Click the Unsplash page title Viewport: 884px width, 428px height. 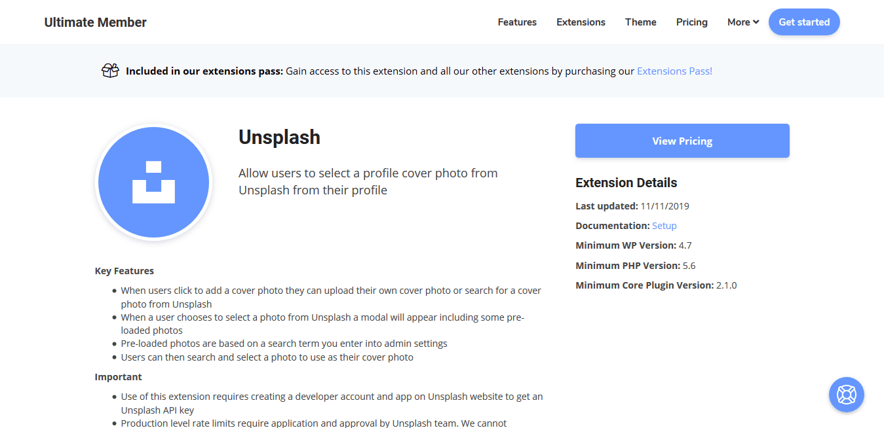click(x=279, y=137)
